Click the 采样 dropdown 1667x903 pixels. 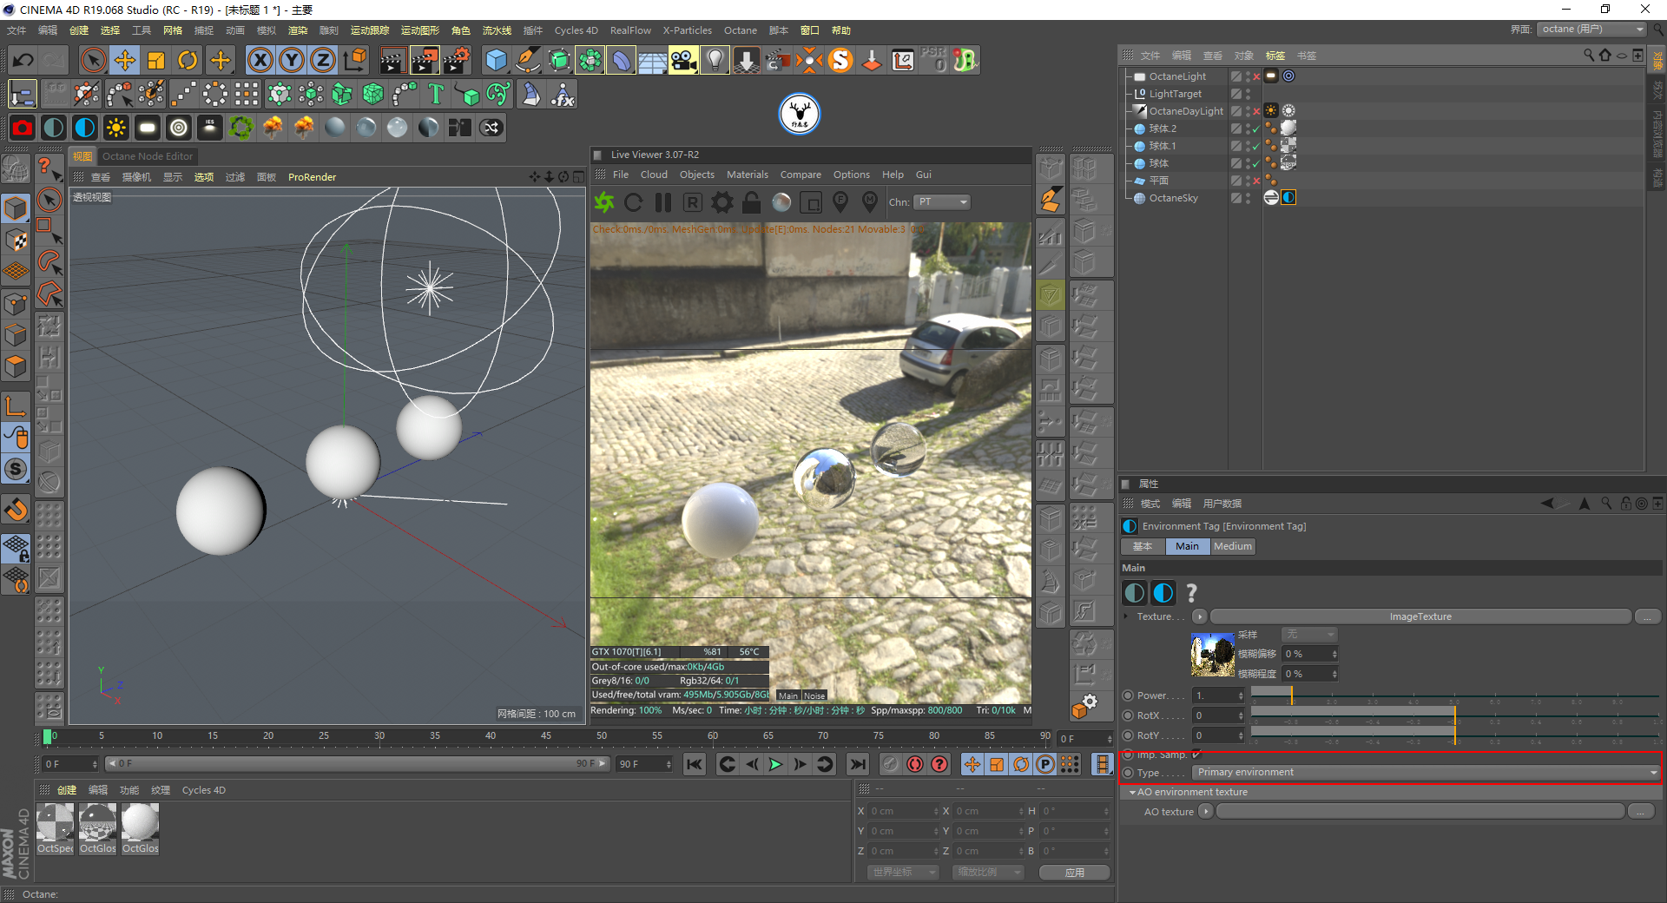coord(1308,635)
